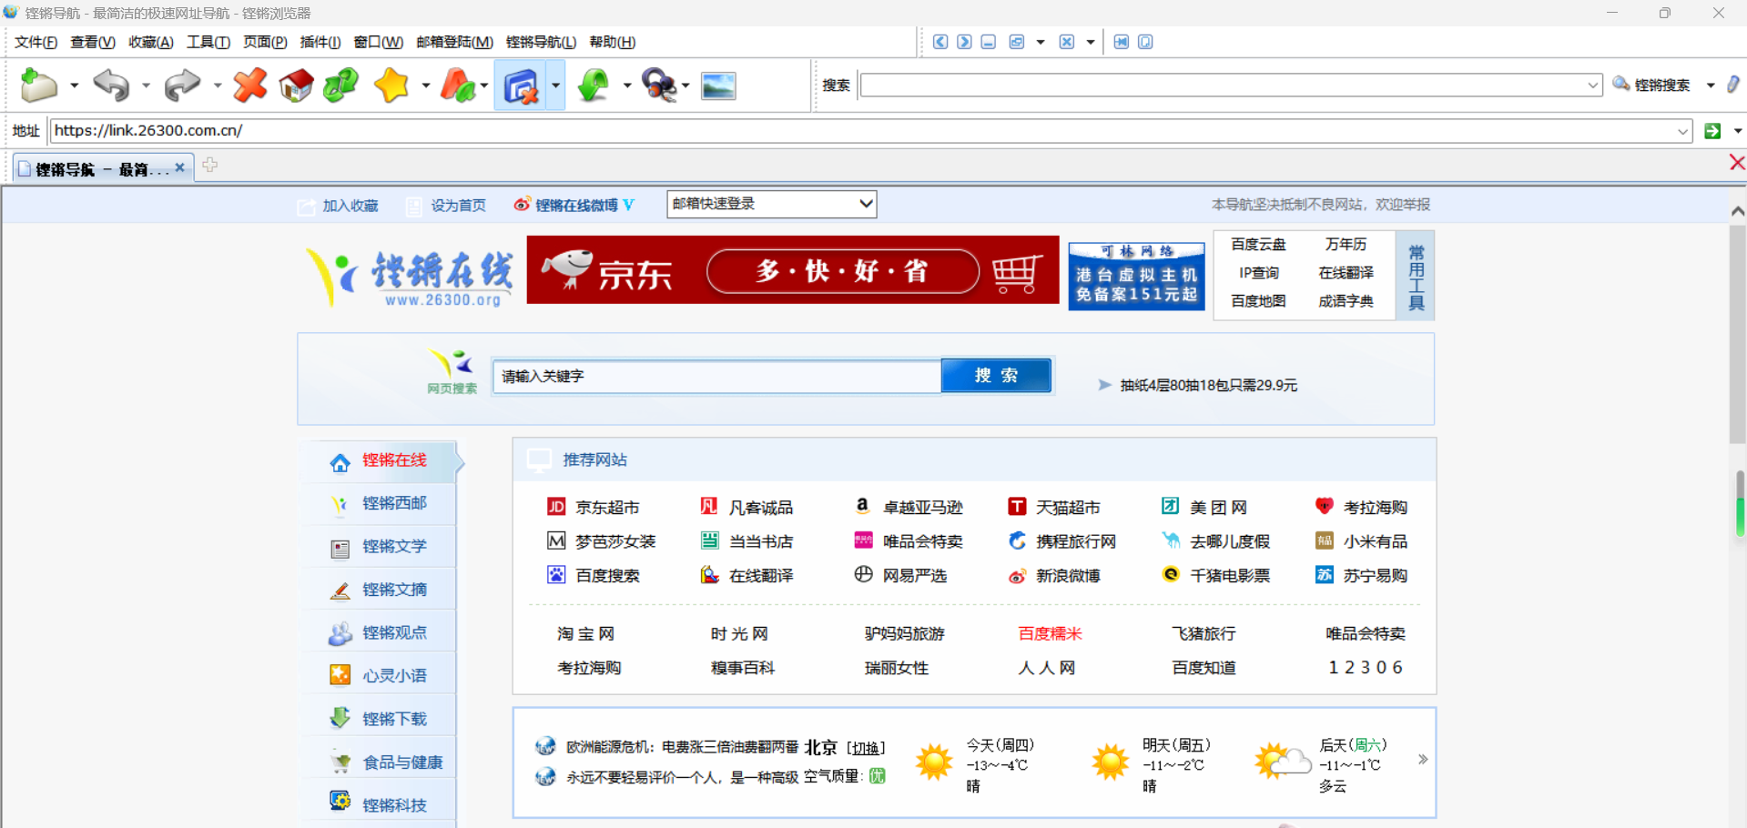Click the blue 搜索 button on page
The height and width of the screenshot is (828, 1747).
pos(996,376)
